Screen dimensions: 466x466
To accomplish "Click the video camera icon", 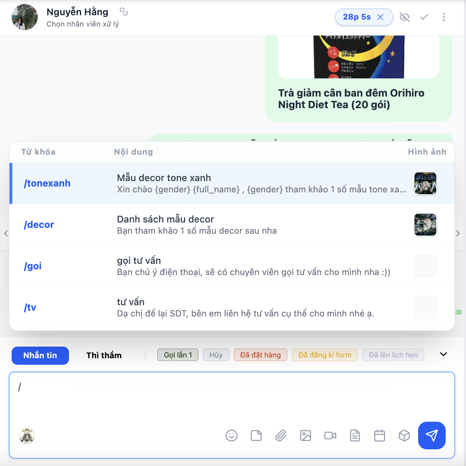I will 330,436.
